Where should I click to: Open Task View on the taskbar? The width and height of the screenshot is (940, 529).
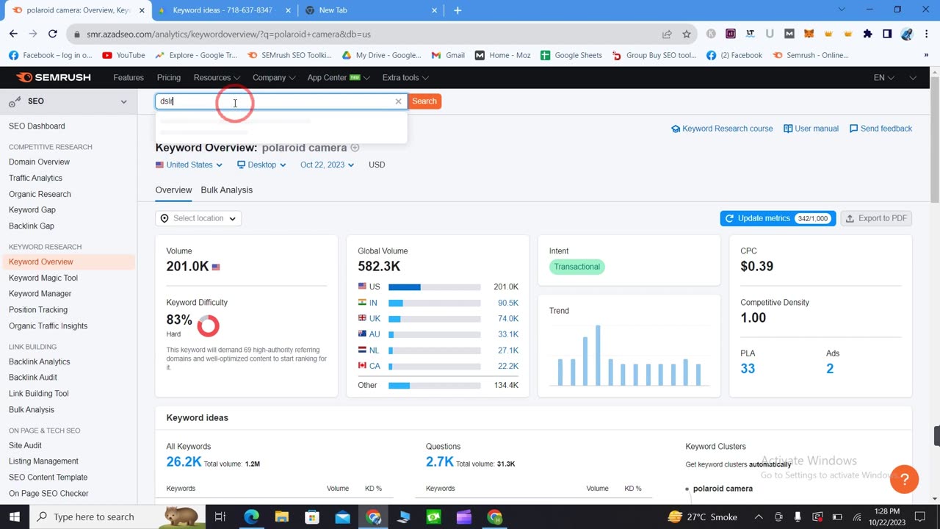(220, 517)
